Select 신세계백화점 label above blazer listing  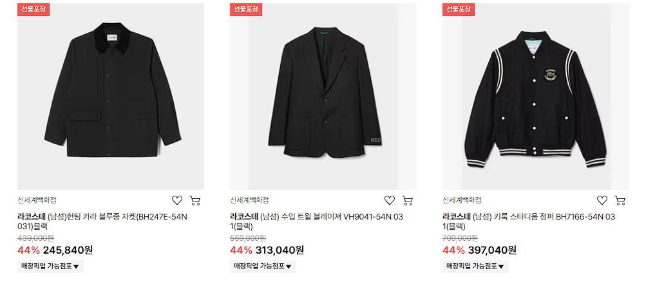coord(249,200)
